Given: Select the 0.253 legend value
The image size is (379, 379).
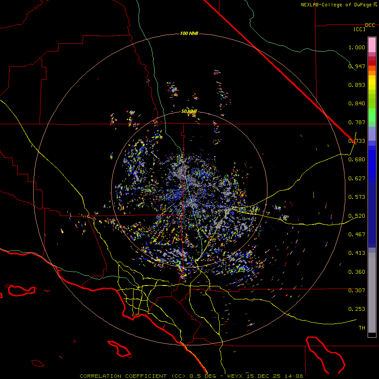Looking at the screenshot, I should pos(357,309).
